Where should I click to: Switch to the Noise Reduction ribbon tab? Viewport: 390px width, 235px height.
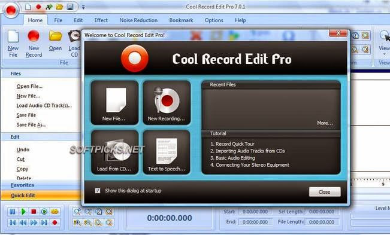tap(138, 20)
